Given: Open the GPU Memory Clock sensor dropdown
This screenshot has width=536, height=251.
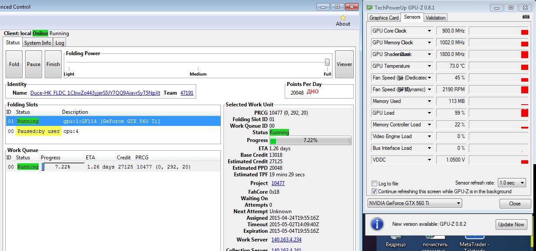Looking at the screenshot, I should point(429,43).
